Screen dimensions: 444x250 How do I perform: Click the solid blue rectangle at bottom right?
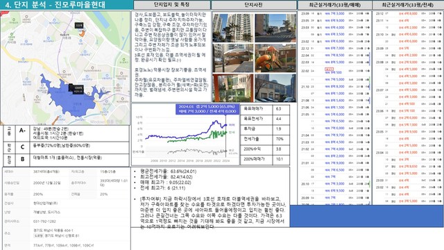coord(366,216)
